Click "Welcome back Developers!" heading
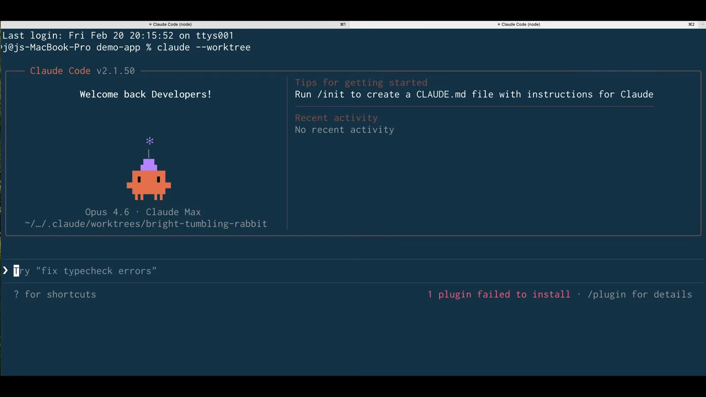 146,94
